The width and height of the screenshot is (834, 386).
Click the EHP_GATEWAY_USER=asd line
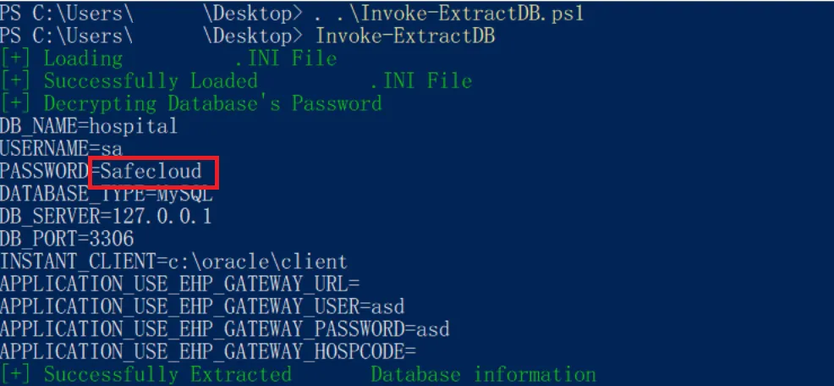tap(203, 306)
